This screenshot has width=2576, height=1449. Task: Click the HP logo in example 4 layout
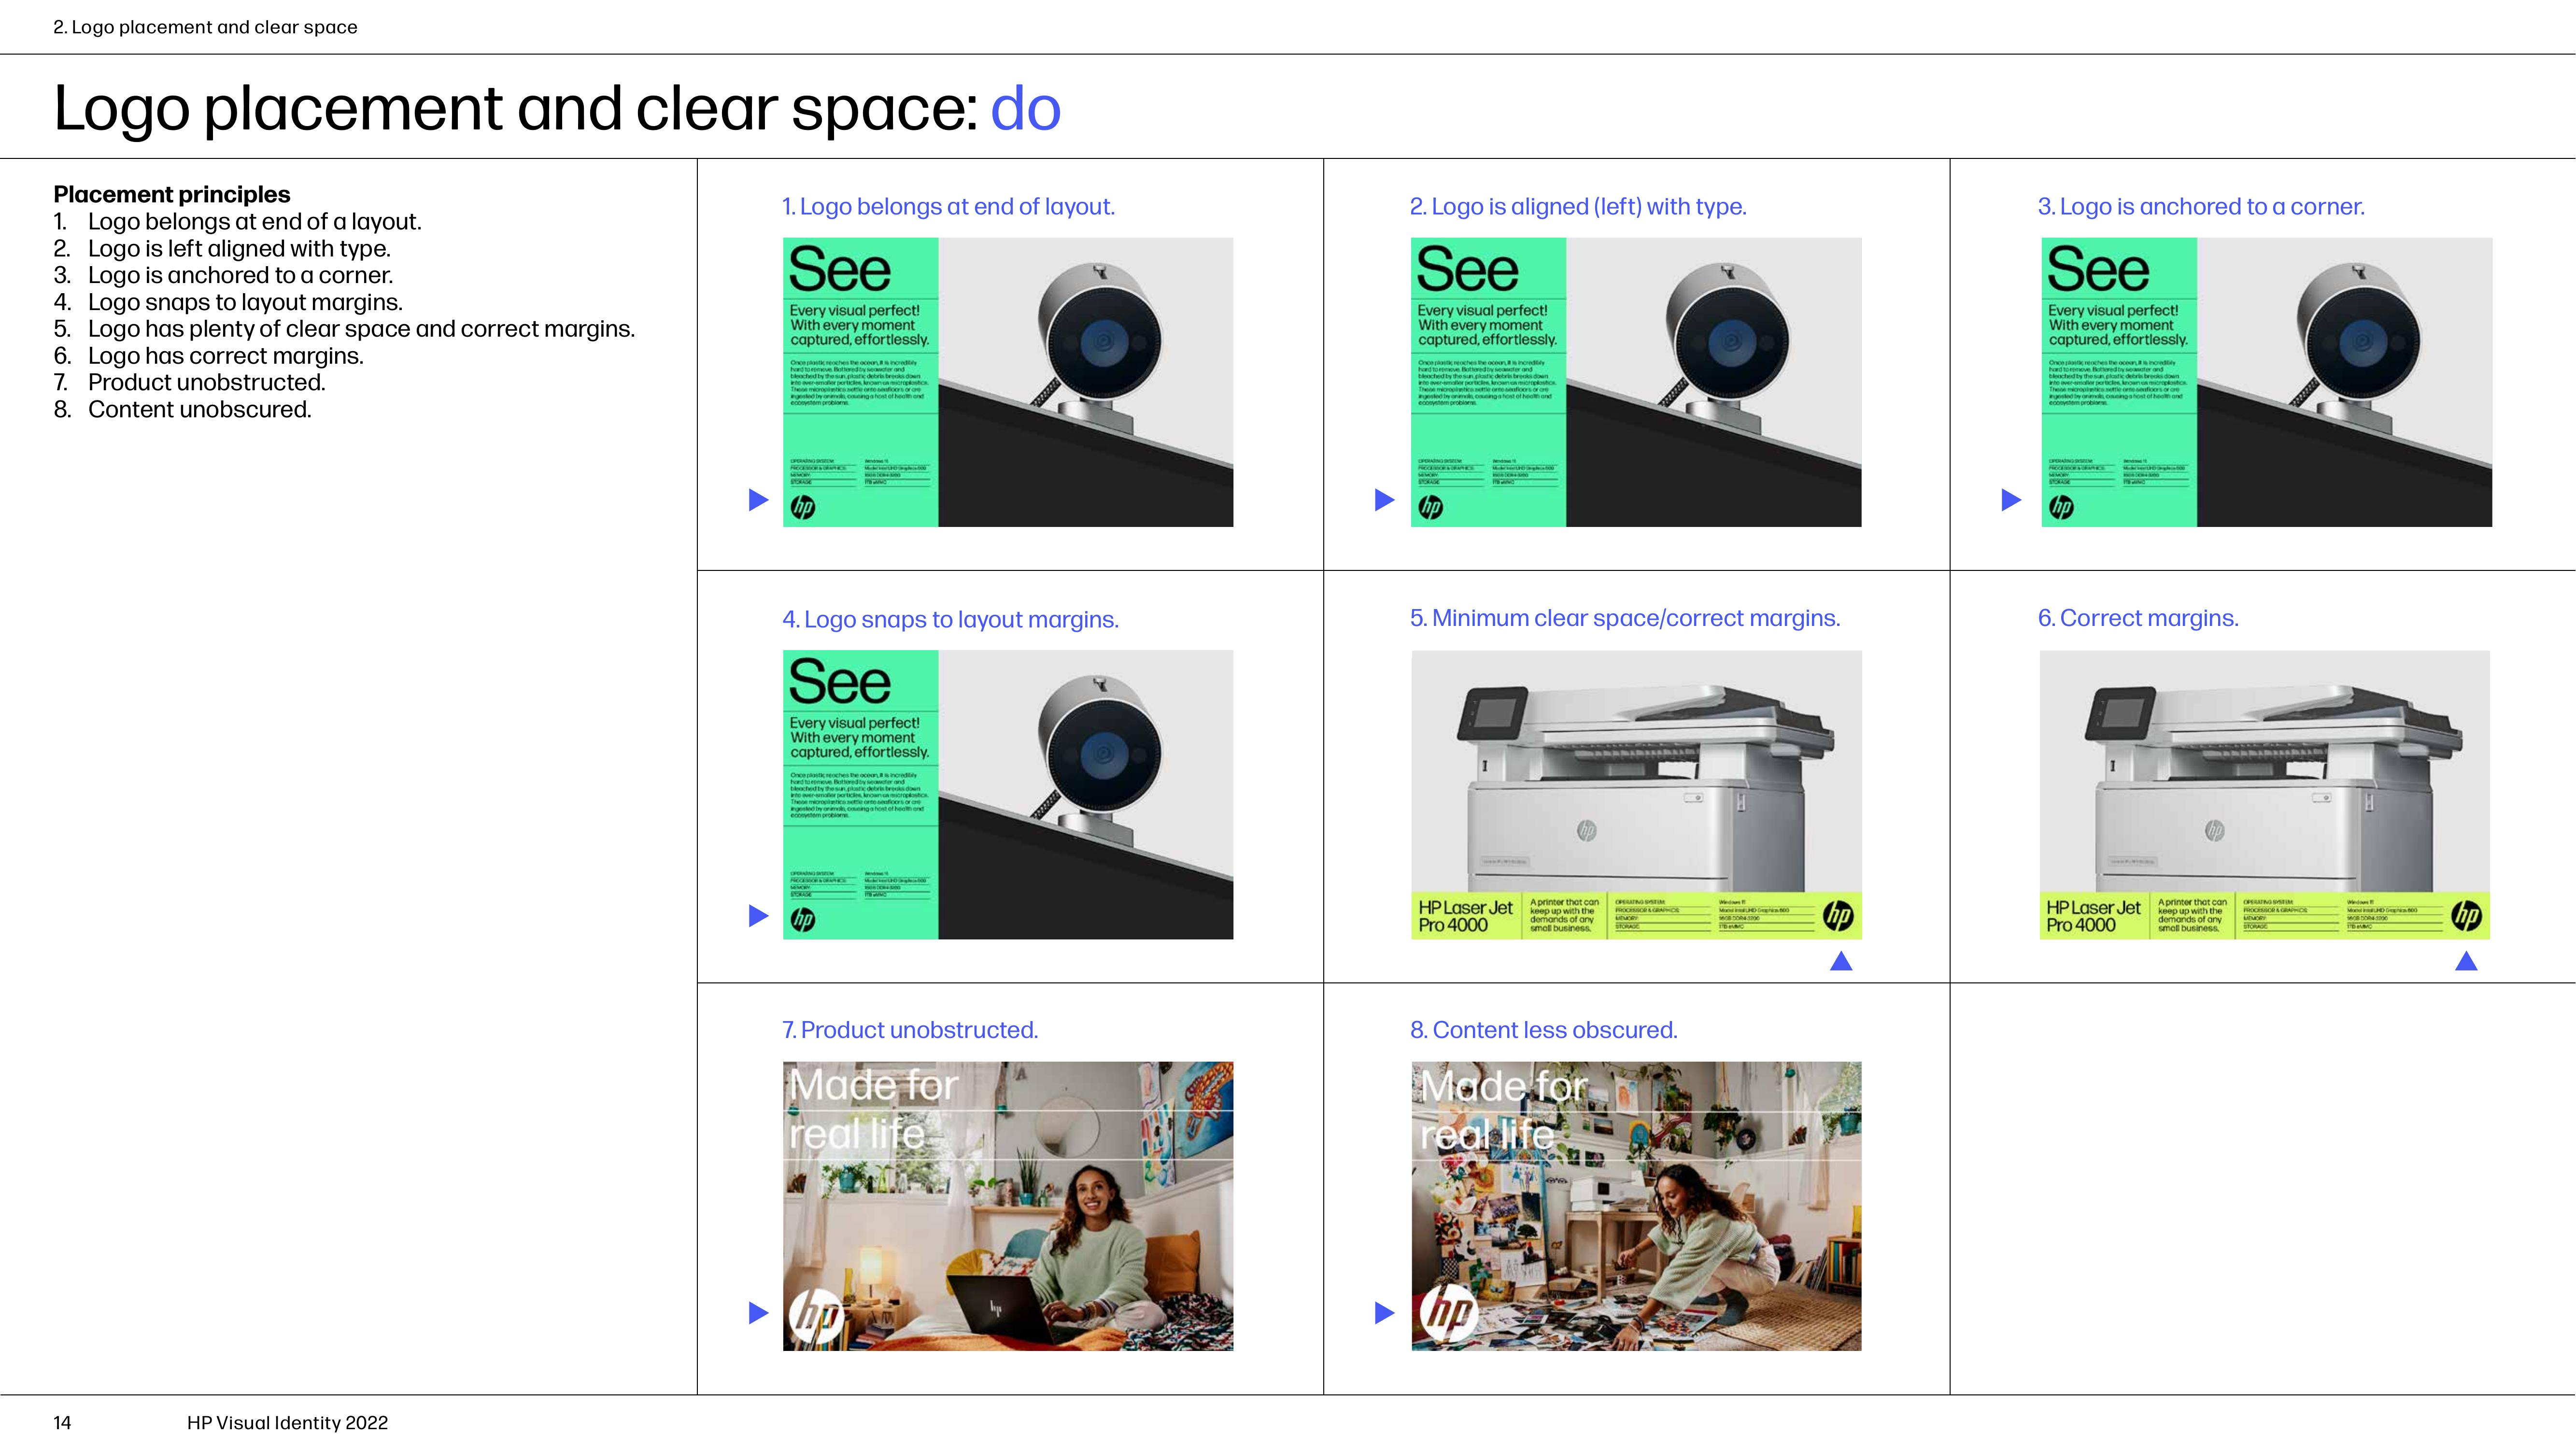(x=803, y=920)
